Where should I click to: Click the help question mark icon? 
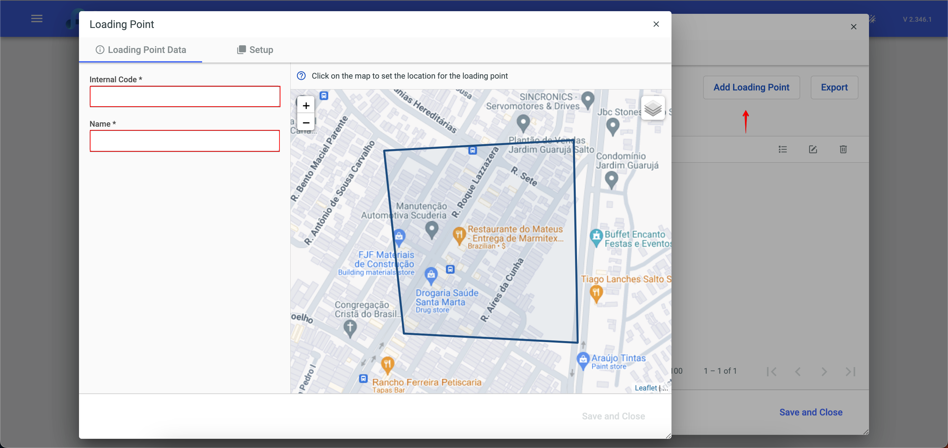point(301,76)
